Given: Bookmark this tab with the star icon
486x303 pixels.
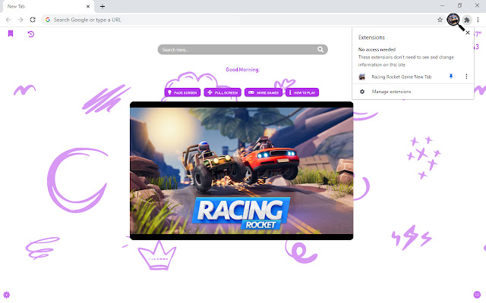Looking at the screenshot, I should 440,20.
